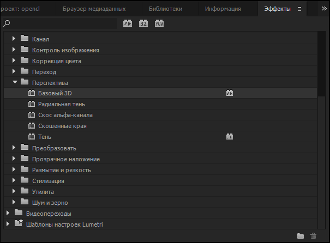This screenshot has height=243, width=330.
Task: Create a new custom bin folder icon
Action: tap(301, 236)
